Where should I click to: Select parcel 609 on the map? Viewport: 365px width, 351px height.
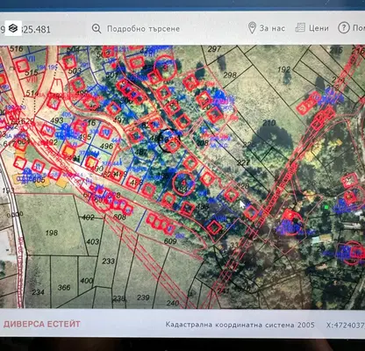(170, 241)
